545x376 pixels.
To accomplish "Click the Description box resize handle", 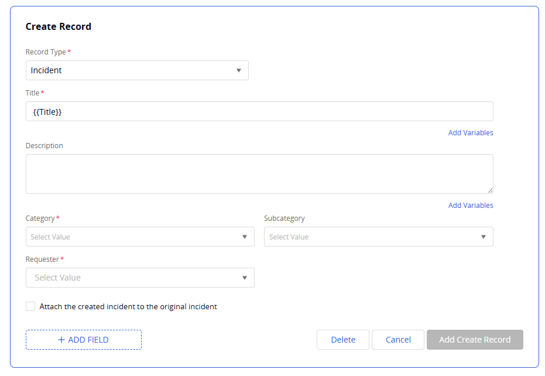I will point(490,190).
